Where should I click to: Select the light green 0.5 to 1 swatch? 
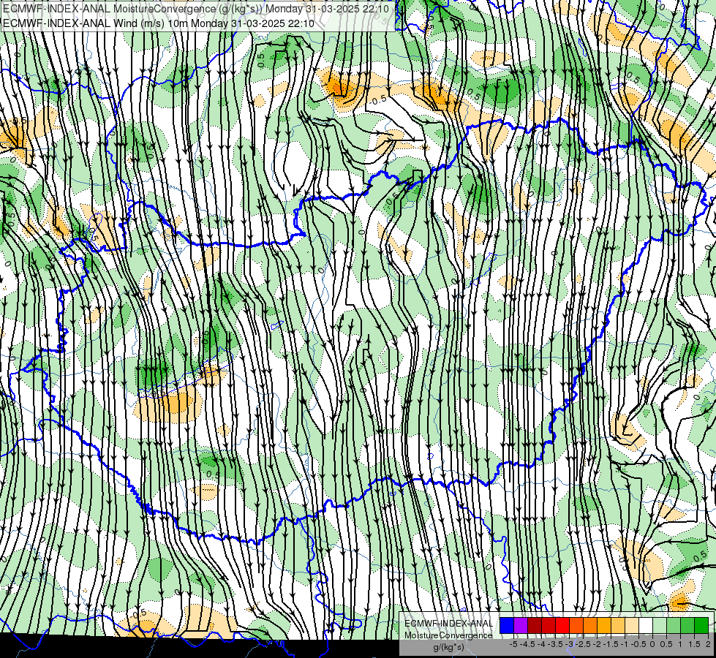pos(674,625)
